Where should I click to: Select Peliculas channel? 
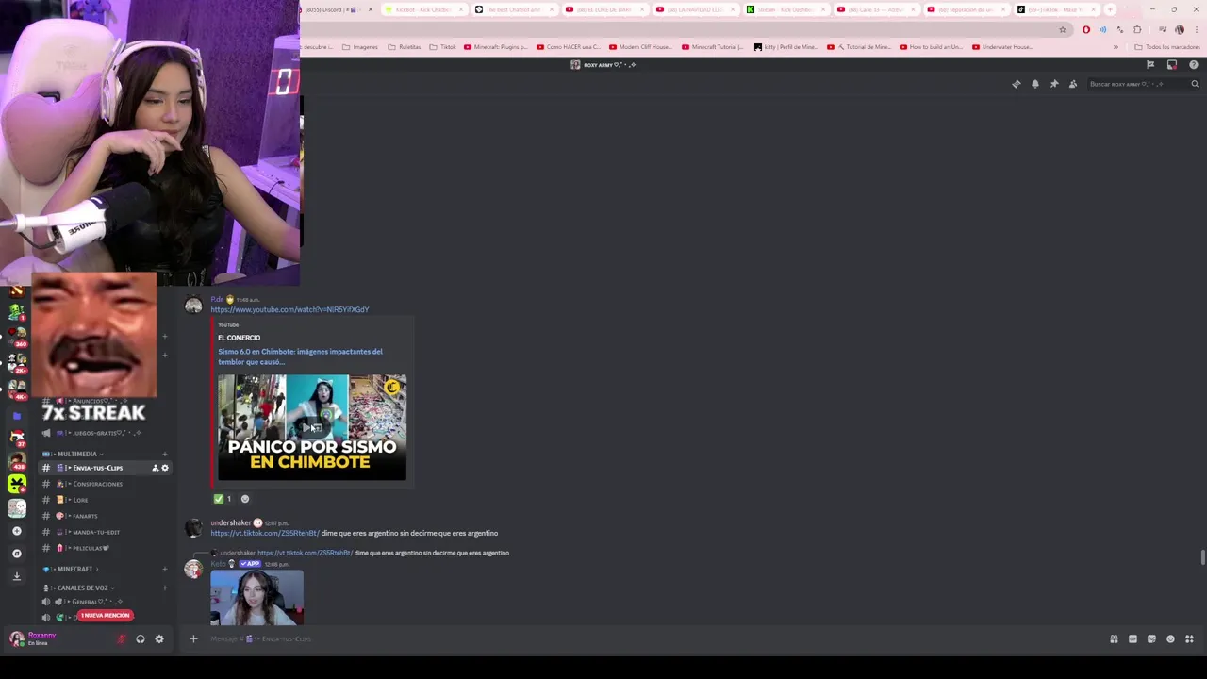[91, 548]
